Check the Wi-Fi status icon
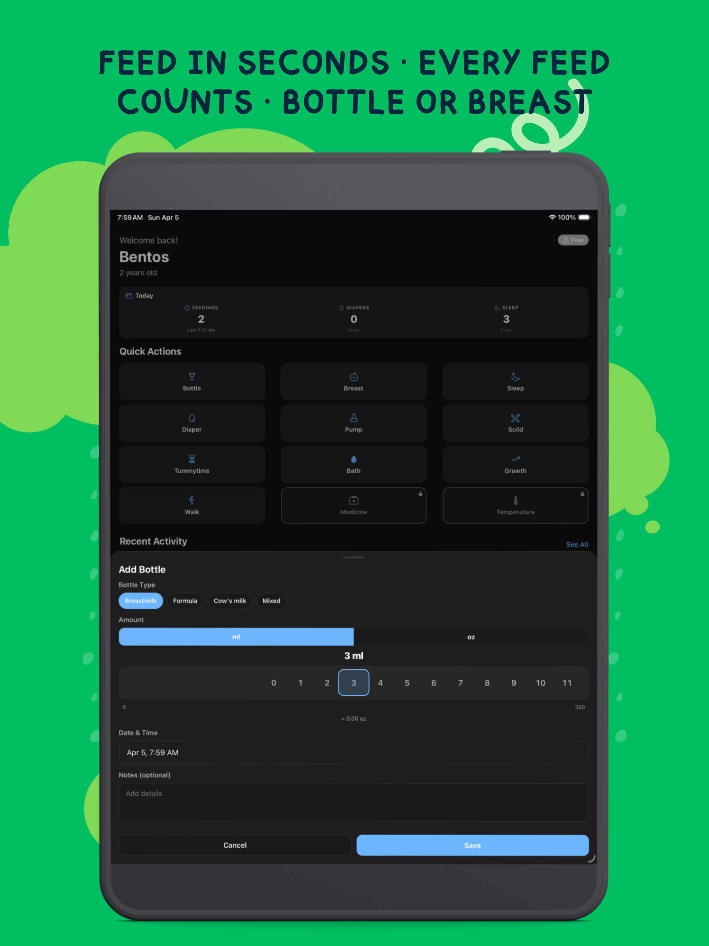Screen dimensions: 709x946 (x=552, y=217)
